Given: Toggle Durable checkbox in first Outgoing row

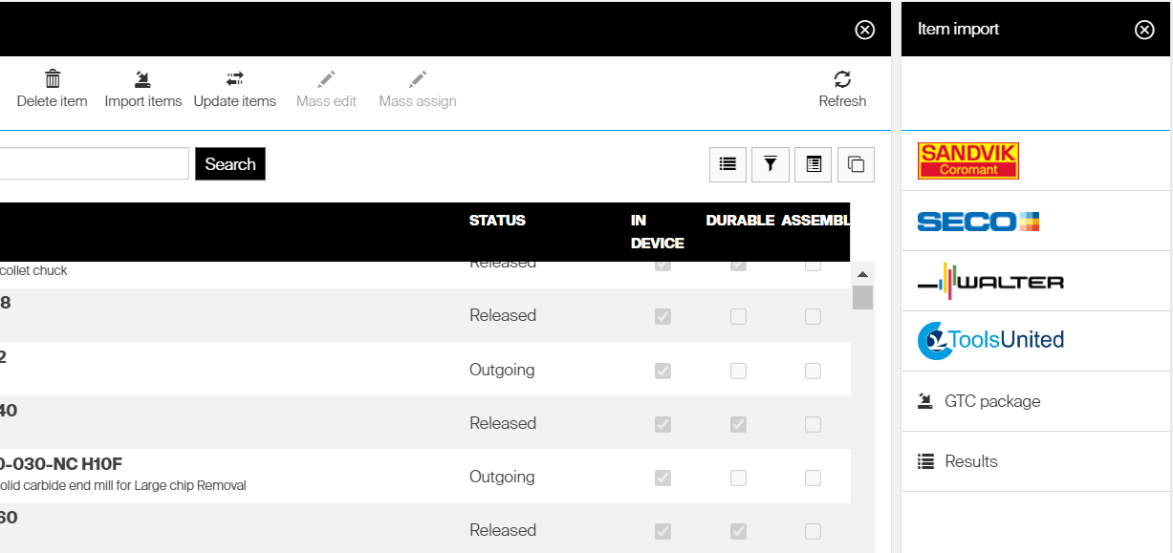Looking at the screenshot, I should [738, 371].
